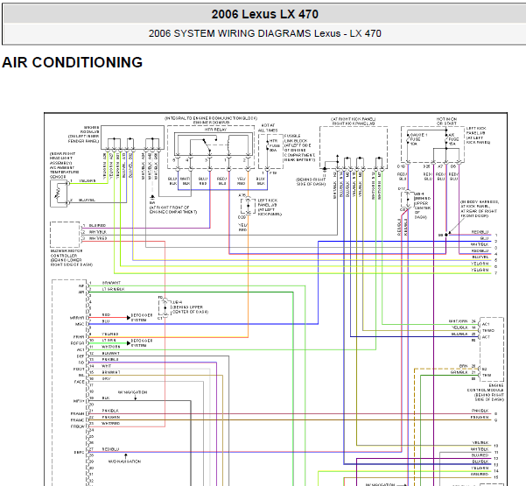Click the "(BEHIND RIGHT SIDE OF DASH)" ground note
526x486 pixels.
(x=311, y=181)
